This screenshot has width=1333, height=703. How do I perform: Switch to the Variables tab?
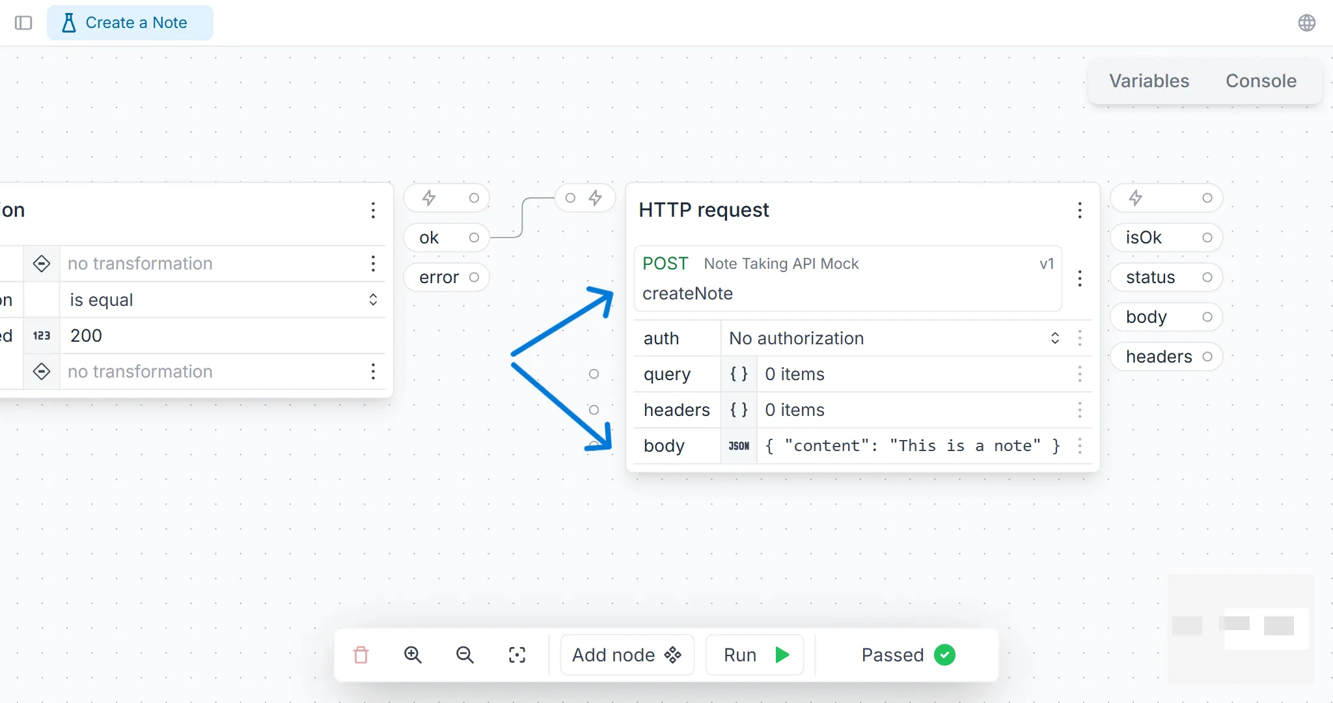coord(1149,80)
